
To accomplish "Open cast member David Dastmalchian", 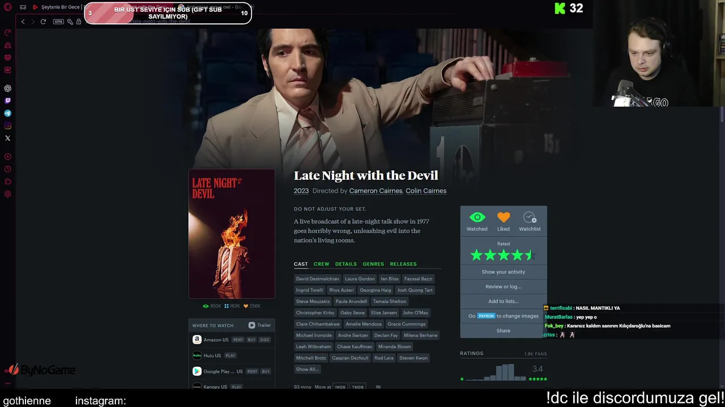I will (317, 279).
